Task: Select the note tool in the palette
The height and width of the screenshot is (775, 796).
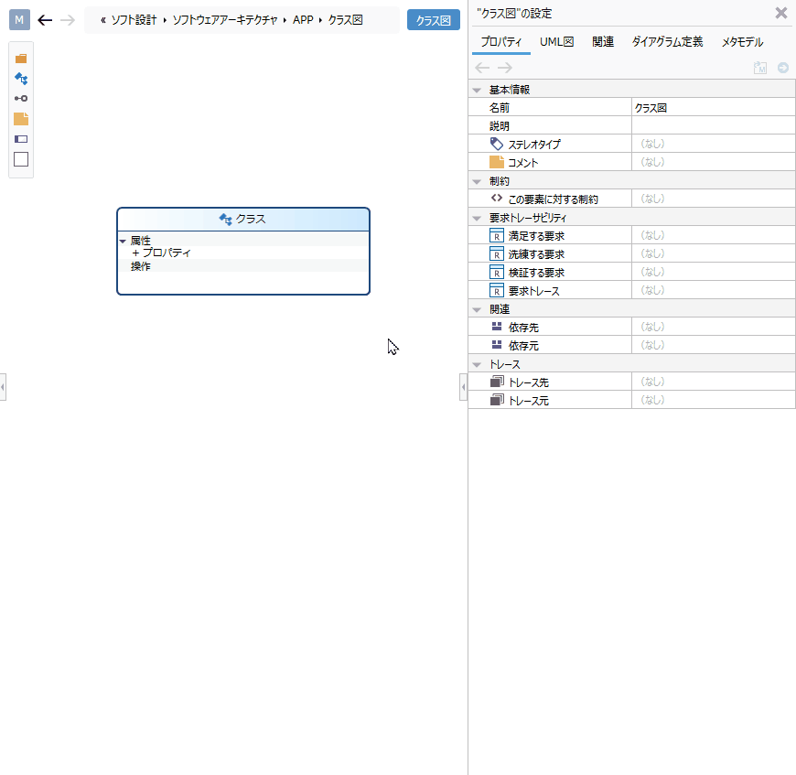Action: pyautogui.click(x=21, y=119)
